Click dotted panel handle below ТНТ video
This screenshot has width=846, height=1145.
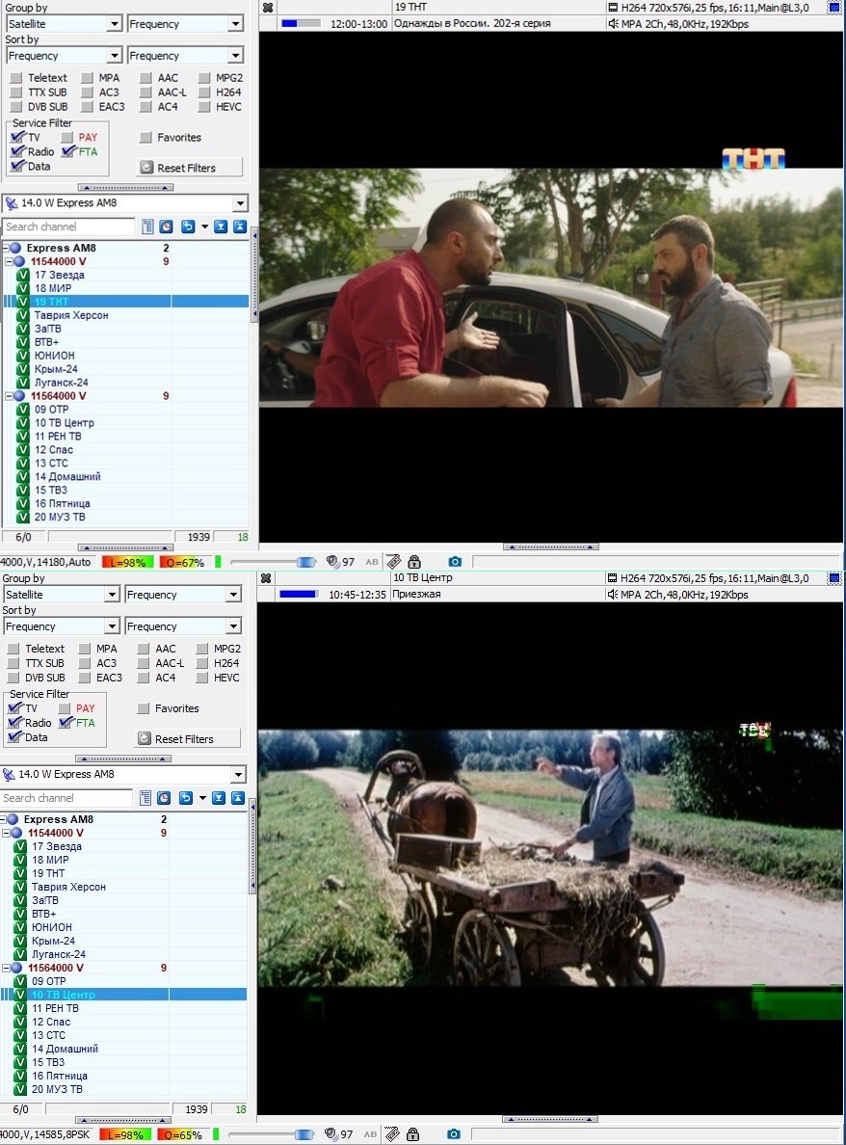point(551,546)
